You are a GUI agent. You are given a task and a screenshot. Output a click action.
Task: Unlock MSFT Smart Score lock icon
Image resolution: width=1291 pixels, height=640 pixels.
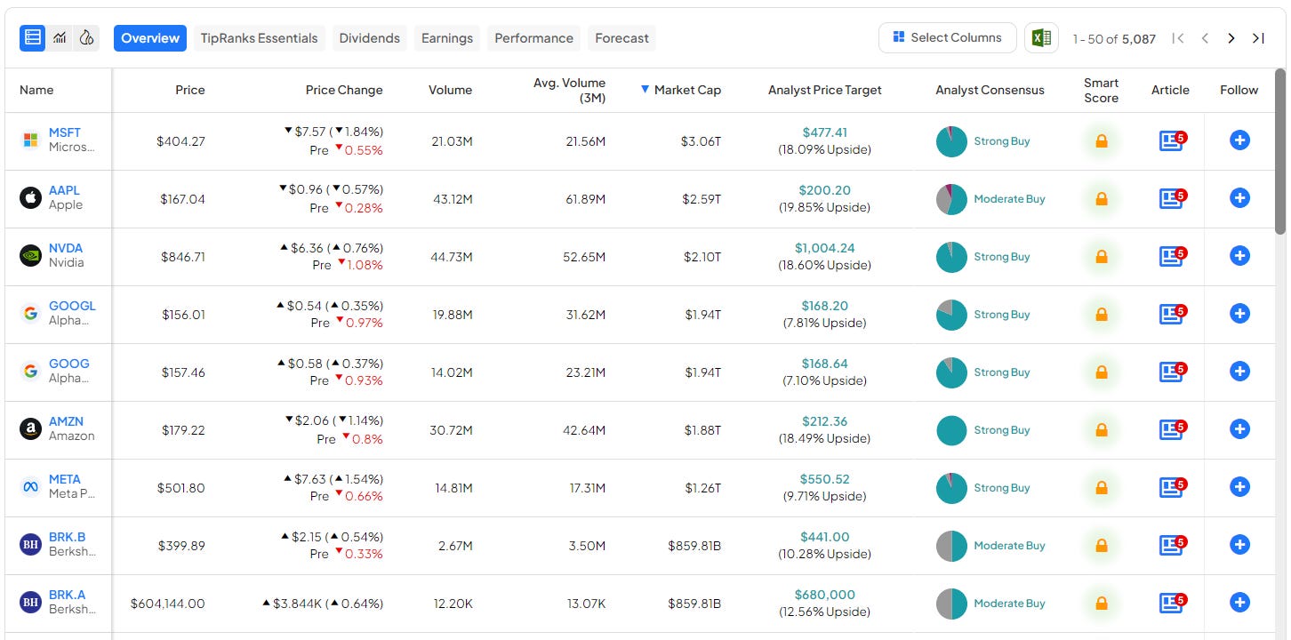point(1101,141)
